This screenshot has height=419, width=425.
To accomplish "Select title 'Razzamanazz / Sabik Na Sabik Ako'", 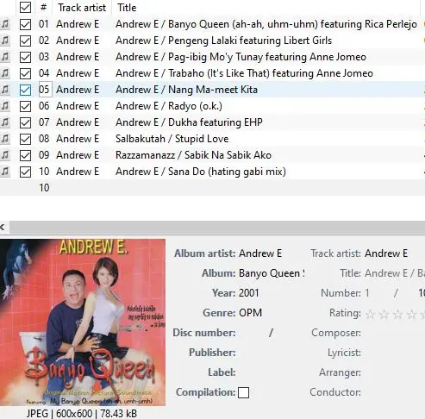I will coord(193,155).
